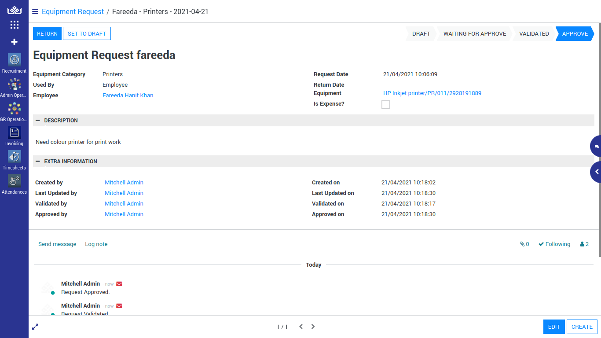This screenshot has height=338, width=601.
Task: Collapse the Extra Information section
Action: [x=38, y=162]
